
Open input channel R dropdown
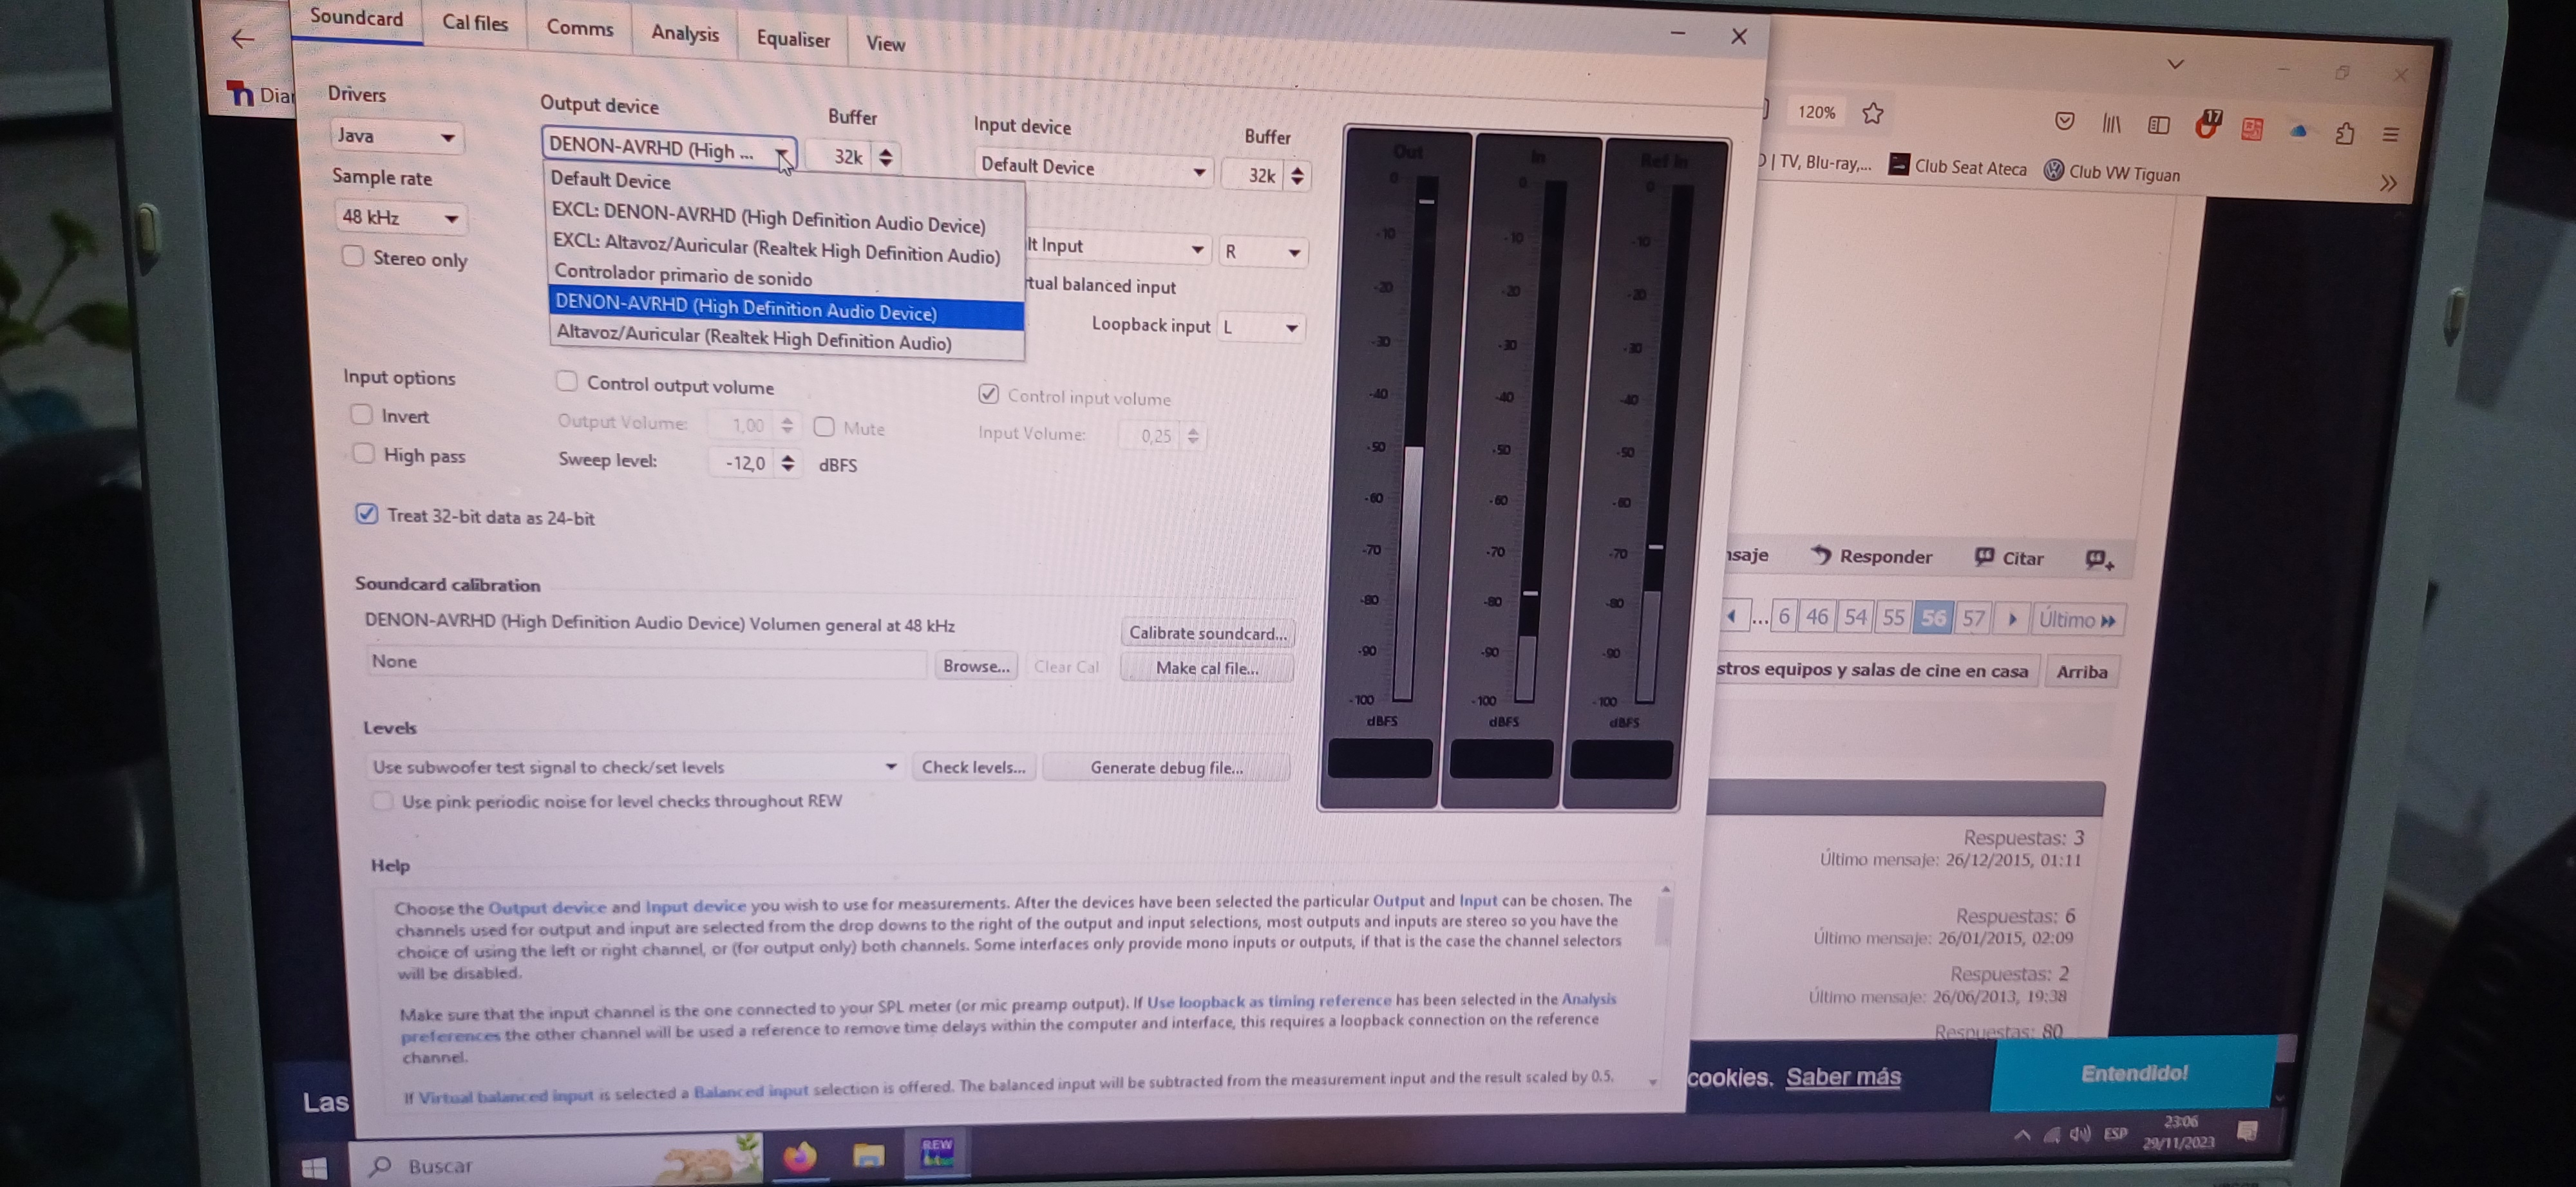coord(1262,252)
